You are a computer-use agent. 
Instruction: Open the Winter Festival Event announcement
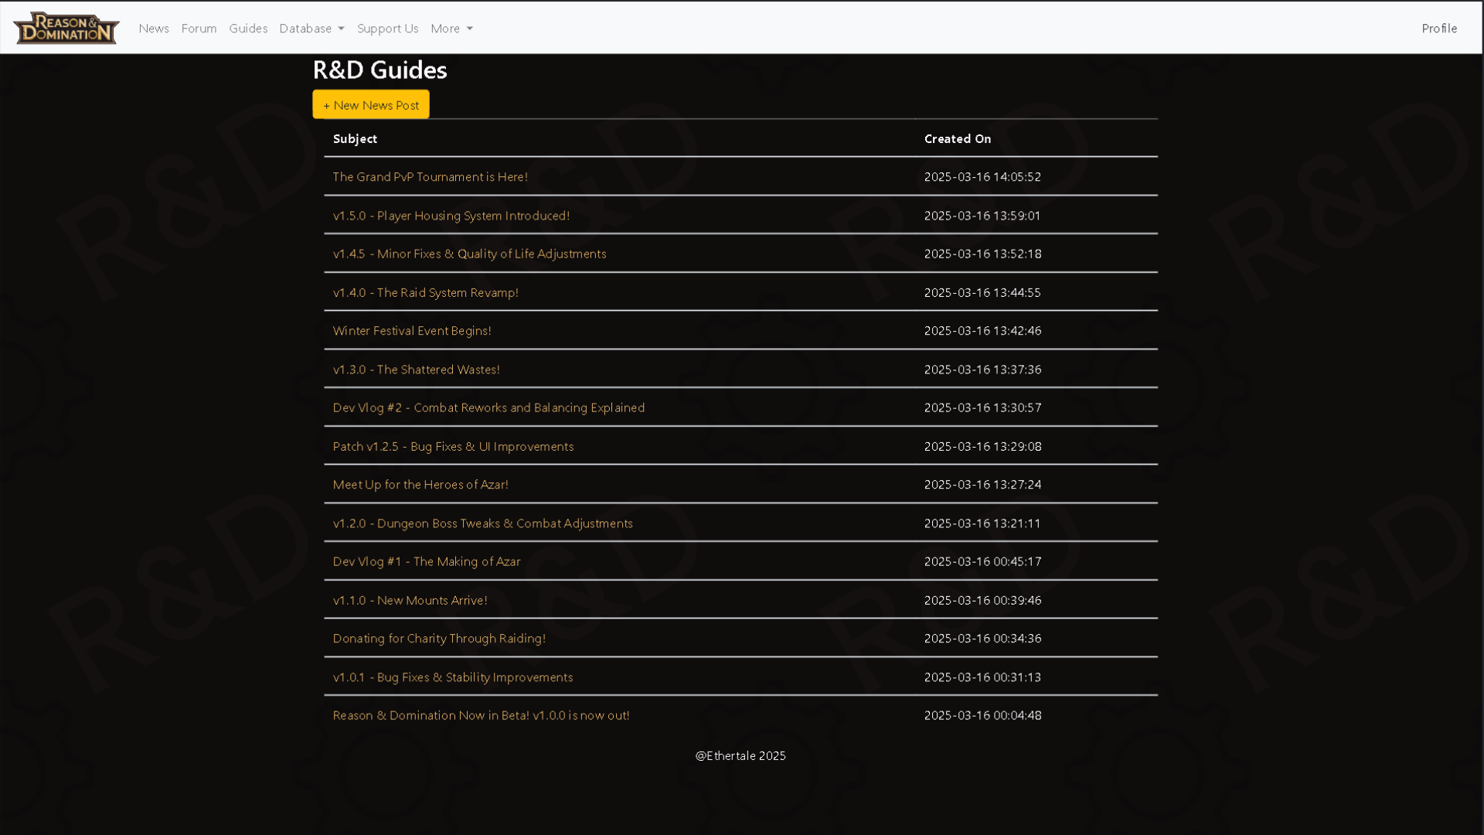pyautogui.click(x=411, y=330)
